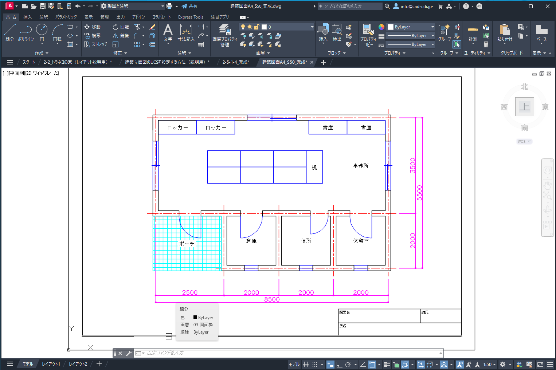Open the ホーム ribbon tab

[x=11, y=17]
